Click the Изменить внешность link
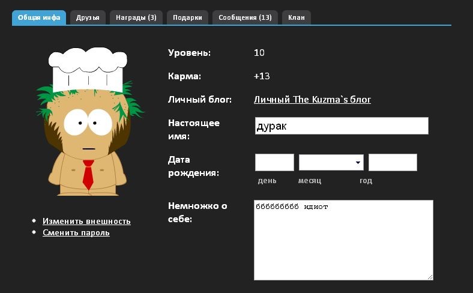This screenshot has width=473, height=293. point(86,221)
